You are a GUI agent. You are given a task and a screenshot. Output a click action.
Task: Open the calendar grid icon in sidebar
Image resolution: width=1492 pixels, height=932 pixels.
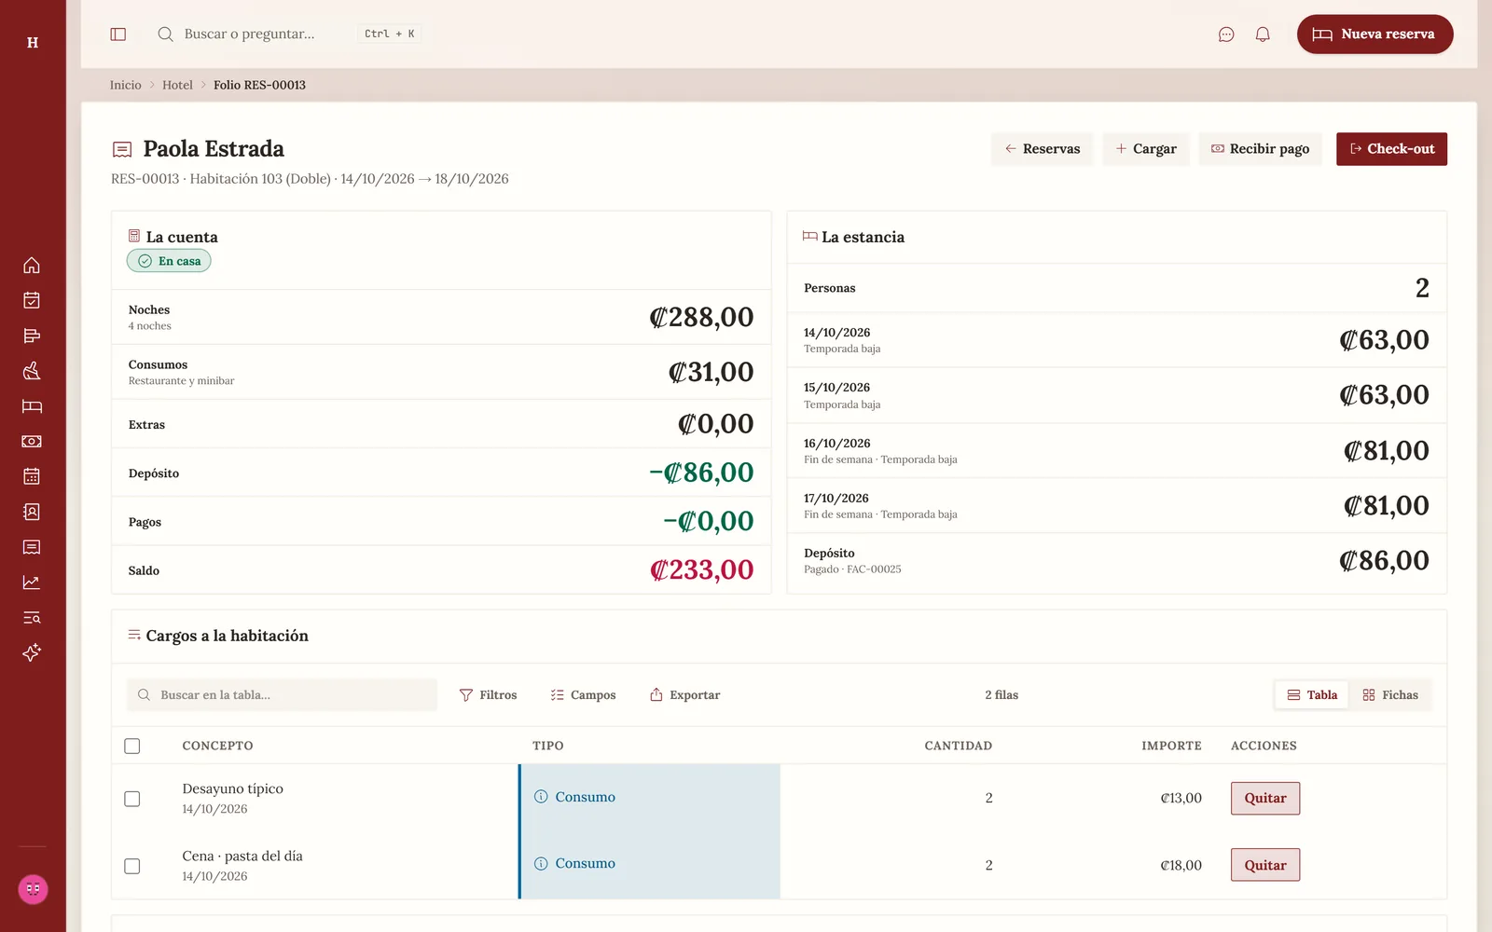(32, 476)
